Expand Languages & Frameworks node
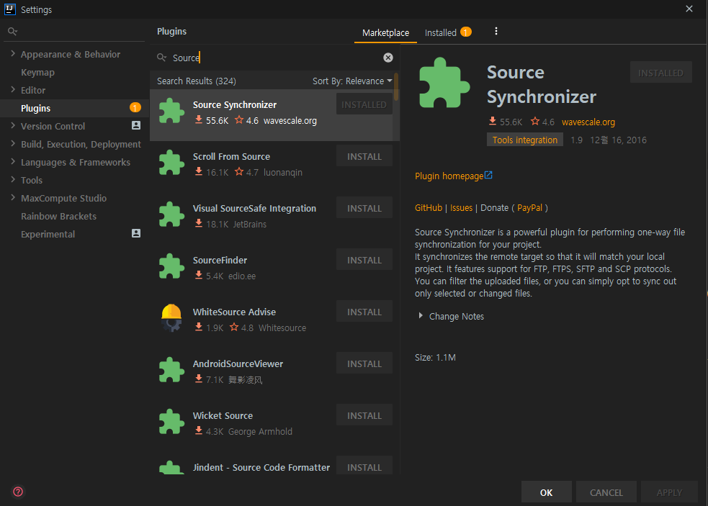Screen dimensions: 708x506 pos(13,162)
